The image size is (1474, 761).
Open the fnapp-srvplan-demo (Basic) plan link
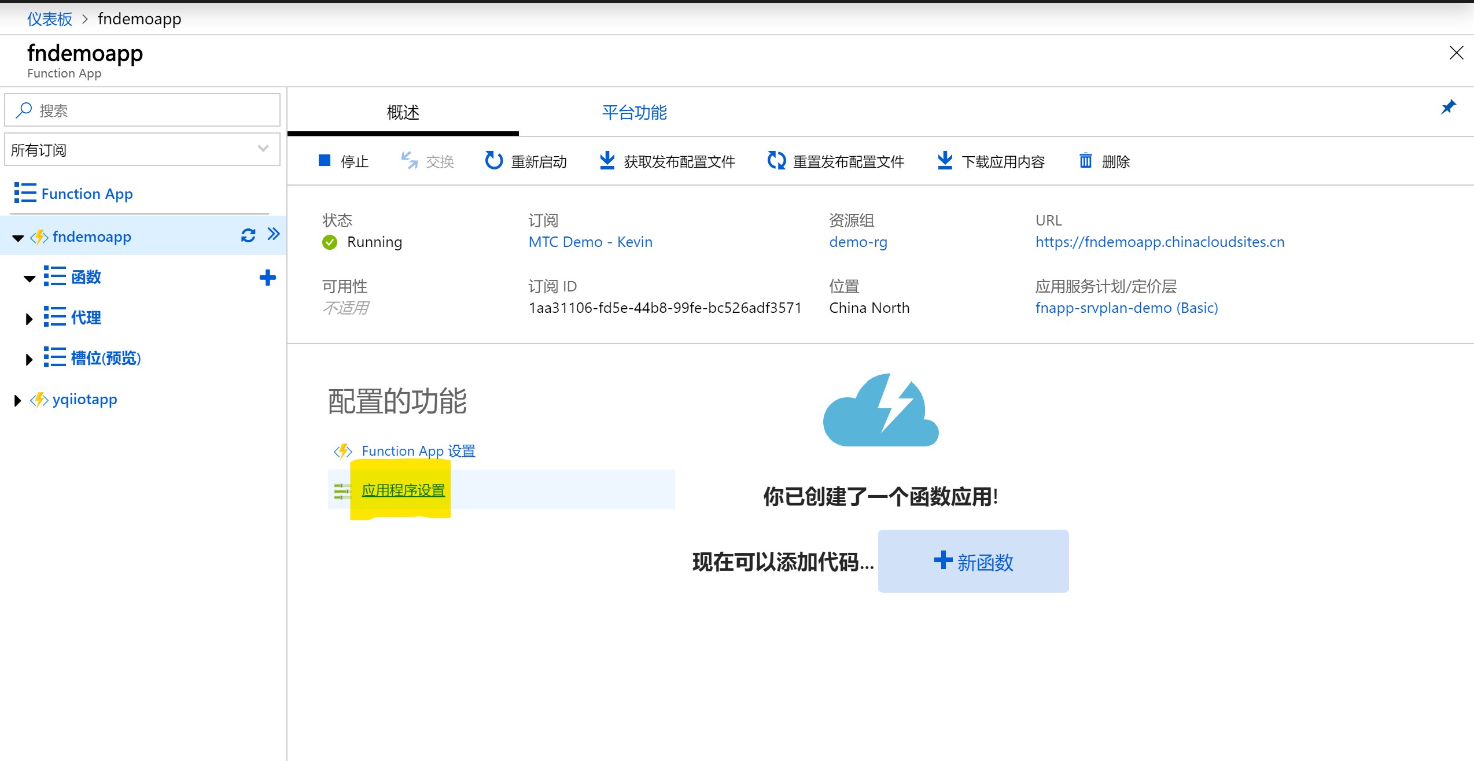(x=1127, y=308)
